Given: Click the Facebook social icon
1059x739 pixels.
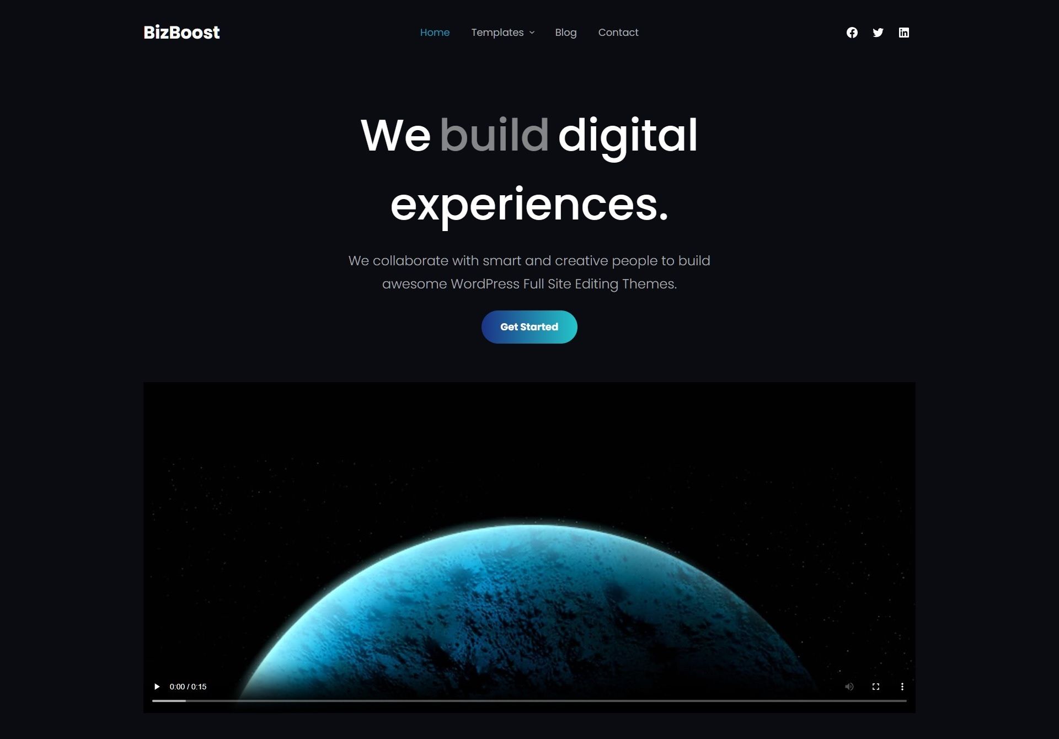Looking at the screenshot, I should point(852,32).
